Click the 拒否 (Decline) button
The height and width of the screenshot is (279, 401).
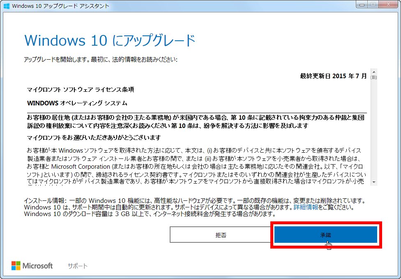coord(221,235)
